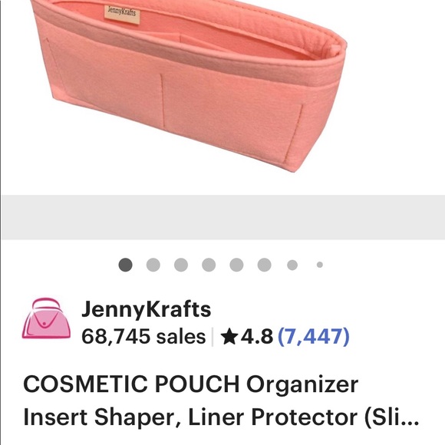
Task: Click the gray banner below product photo
Action: 223,217
